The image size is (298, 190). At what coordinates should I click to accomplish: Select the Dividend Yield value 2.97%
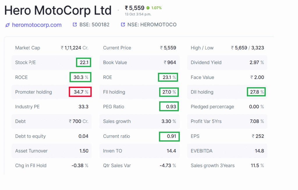(256, 62)
